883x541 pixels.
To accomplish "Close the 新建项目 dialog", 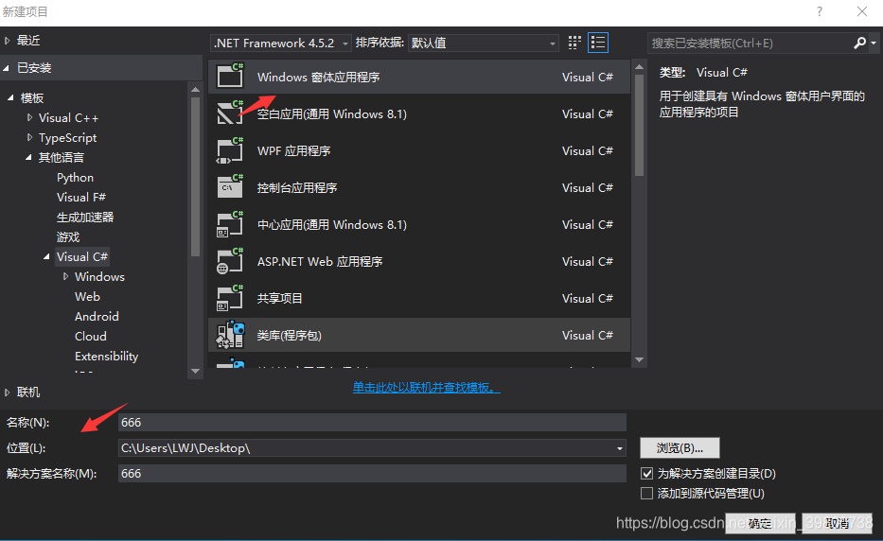I will pos(861,11).
